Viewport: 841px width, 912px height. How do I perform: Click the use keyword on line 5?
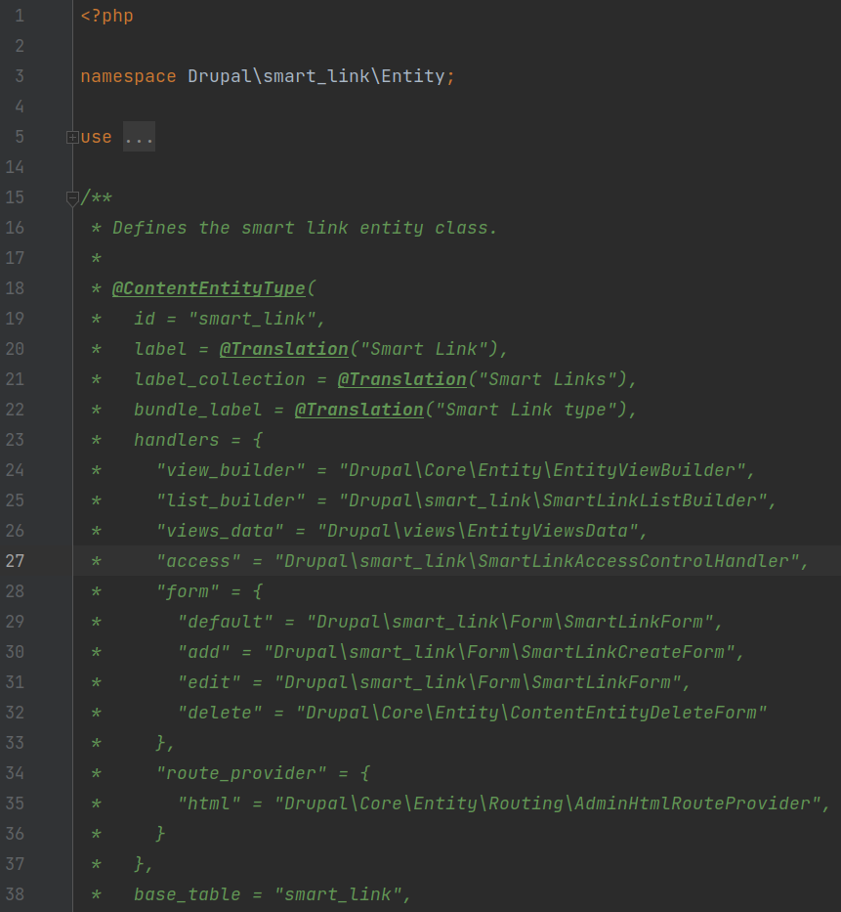pyautogui.click(x=96, y=138)
